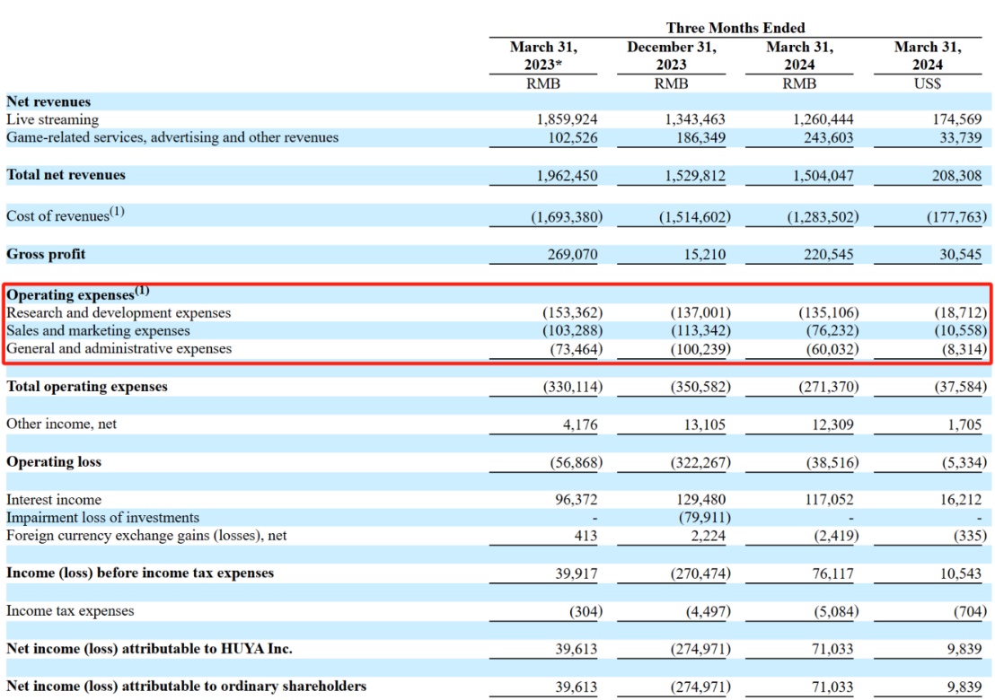Screen dimensions: 995x700
Task: Select Net income attributable to HUYA Inc. label
Action: click(149, 648)
